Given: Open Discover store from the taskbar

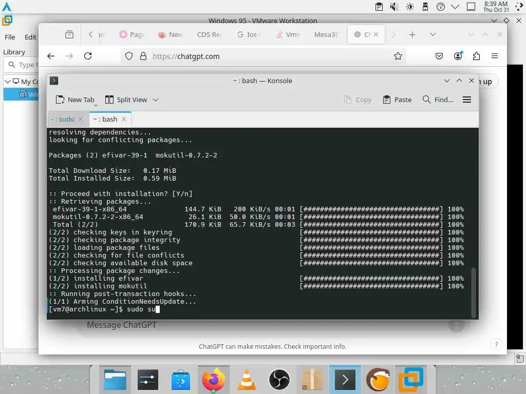Looking at the screenshot, I should coord(180,380).
